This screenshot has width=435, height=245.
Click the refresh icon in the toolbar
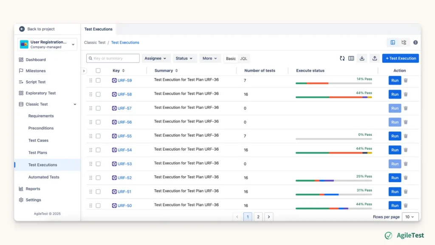tap(342, 58)
